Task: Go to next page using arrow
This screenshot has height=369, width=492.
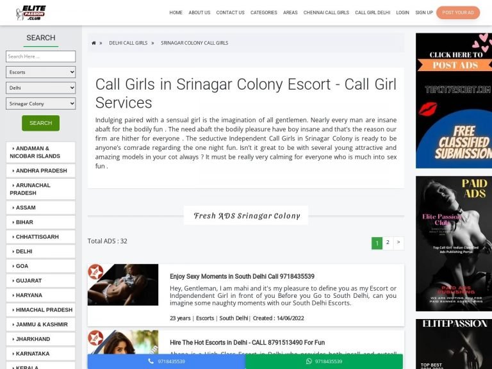Action: tap(398, 243)
